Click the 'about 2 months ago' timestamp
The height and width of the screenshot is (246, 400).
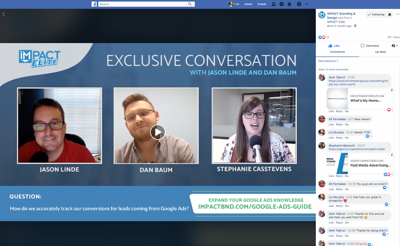(339, 26)
